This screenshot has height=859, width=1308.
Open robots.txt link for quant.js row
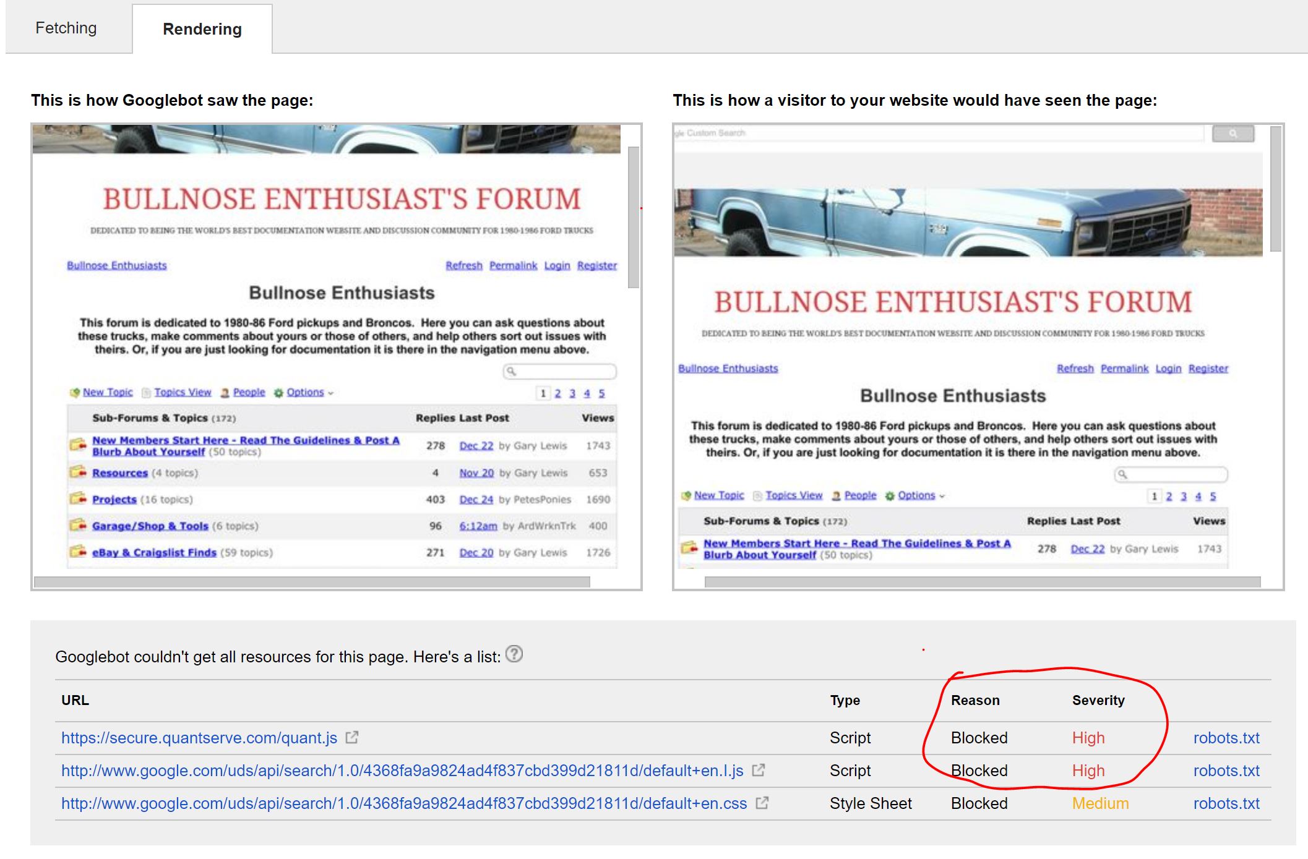coord(1226,738)
